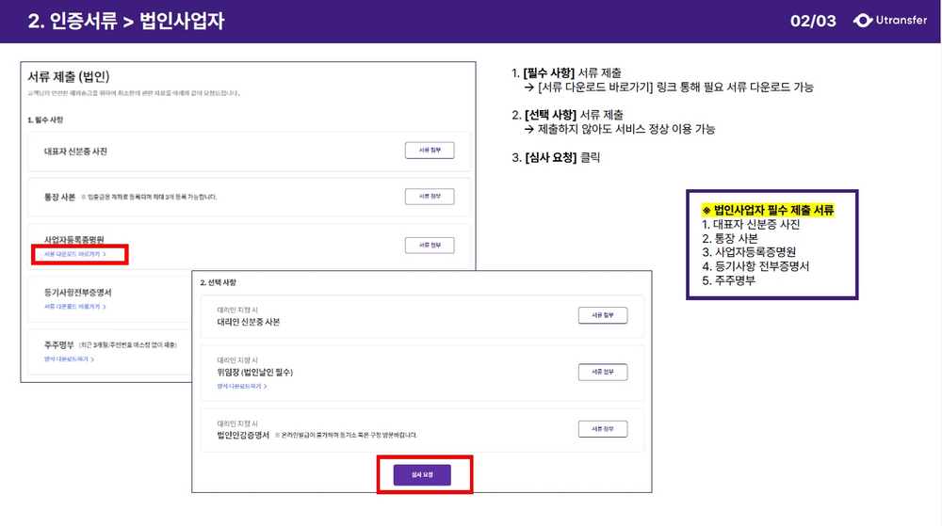Select the 사업자등록증명원 row label
This screenshot has height=526, width=942.
point(73,239)
